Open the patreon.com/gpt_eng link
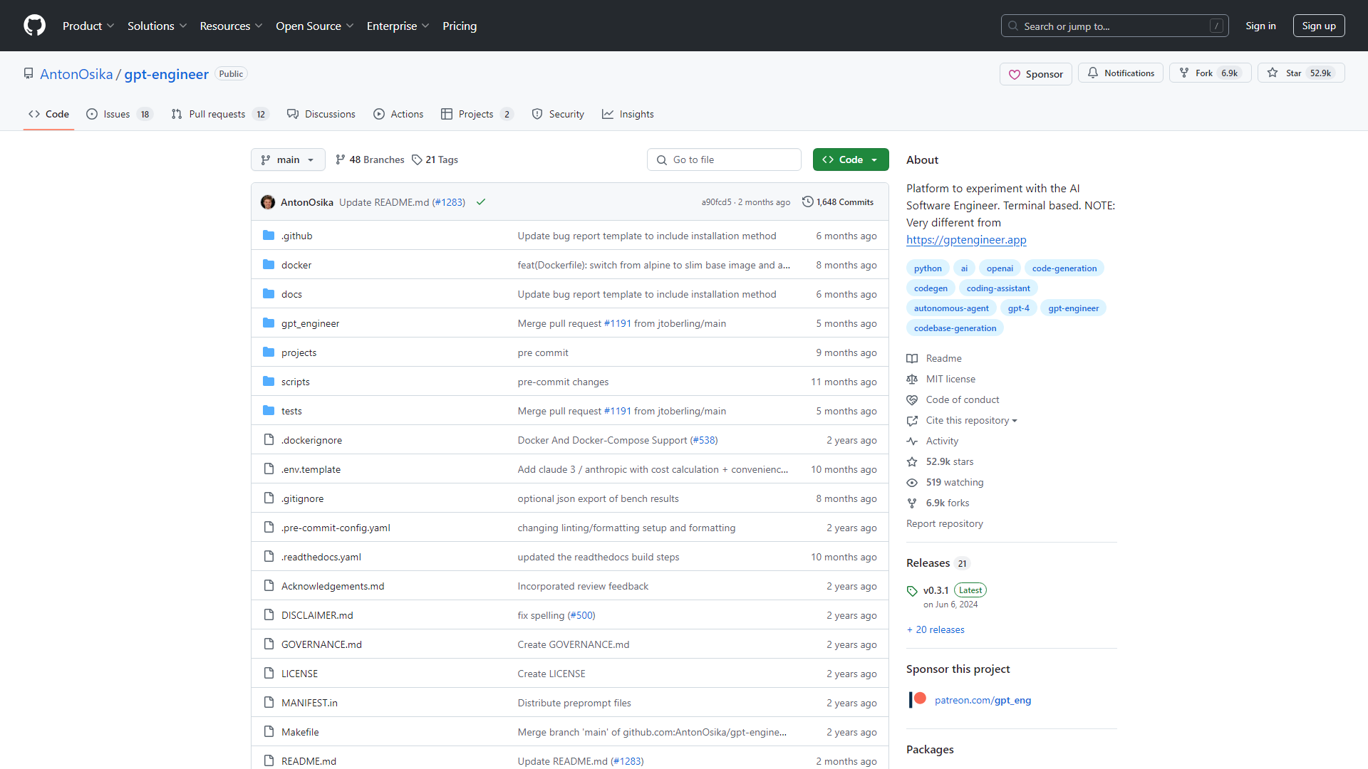Viewport: 1368px width, 769px height. [x=983, y=700]
